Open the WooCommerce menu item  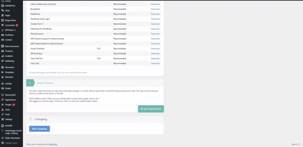click(x=12, y=46)
